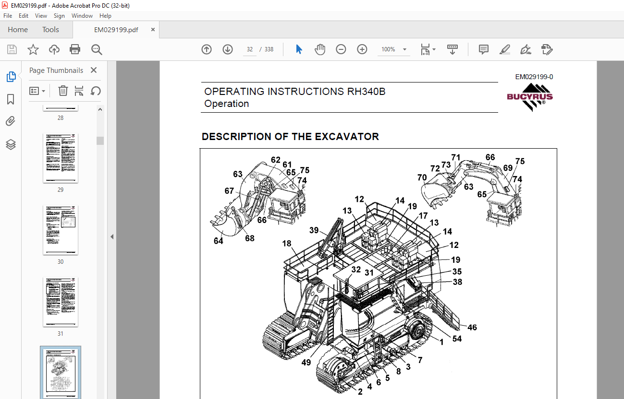Viewport: 624px width, 399px height.
Task: Click the upload to cloud icon
Action: 54,49
